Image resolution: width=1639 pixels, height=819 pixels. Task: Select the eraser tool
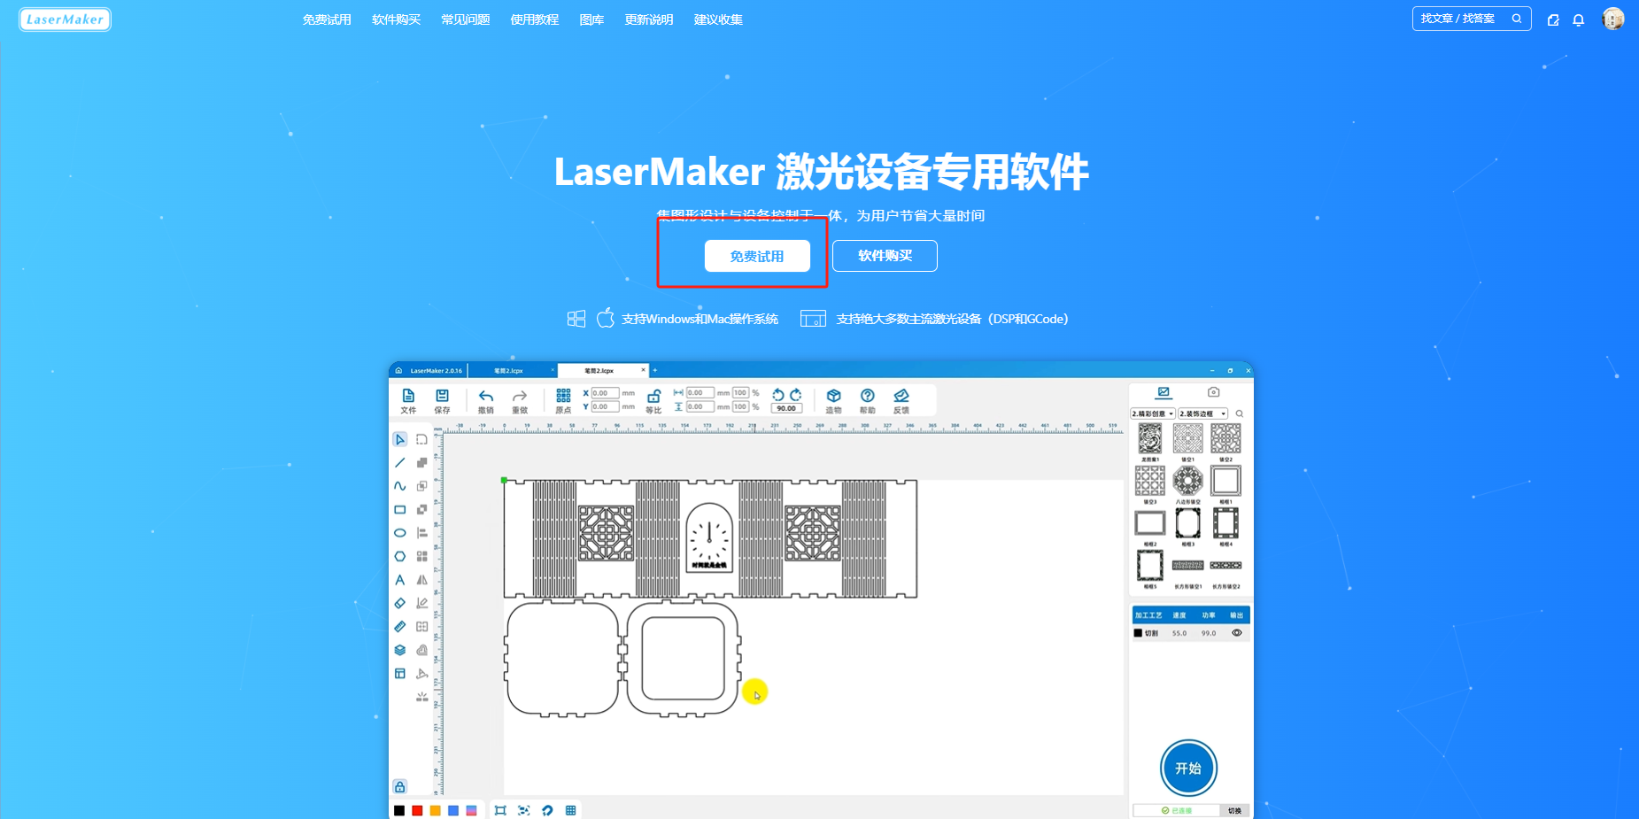400,603
